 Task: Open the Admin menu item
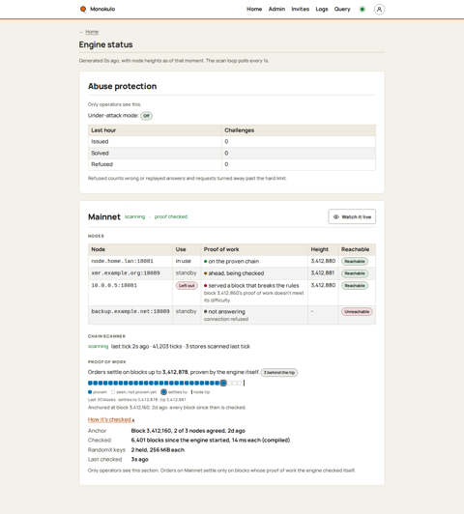point(276,10)
